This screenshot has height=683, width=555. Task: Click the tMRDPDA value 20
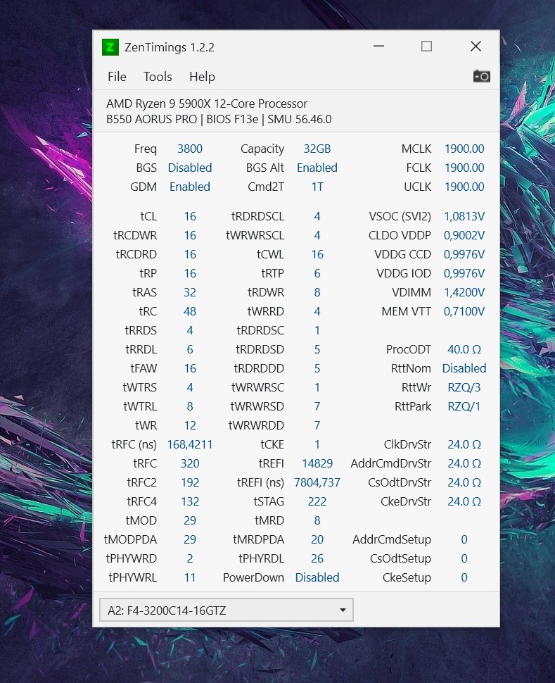[x=317, y=539]
